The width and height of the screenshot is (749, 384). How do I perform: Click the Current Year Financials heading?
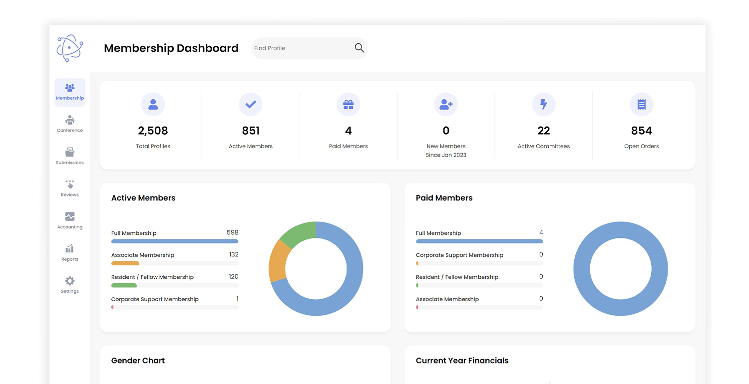click(x=462, y=361)
